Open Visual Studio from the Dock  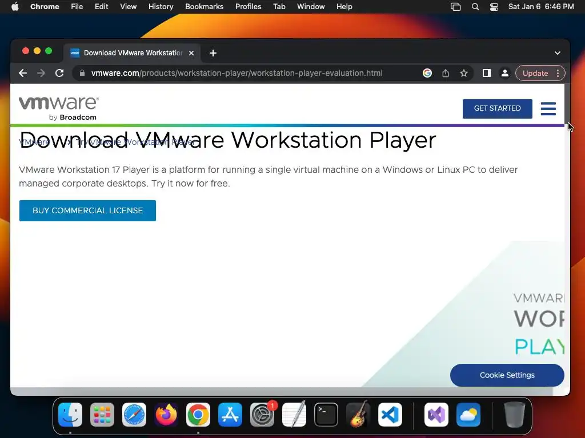[436, 415]
